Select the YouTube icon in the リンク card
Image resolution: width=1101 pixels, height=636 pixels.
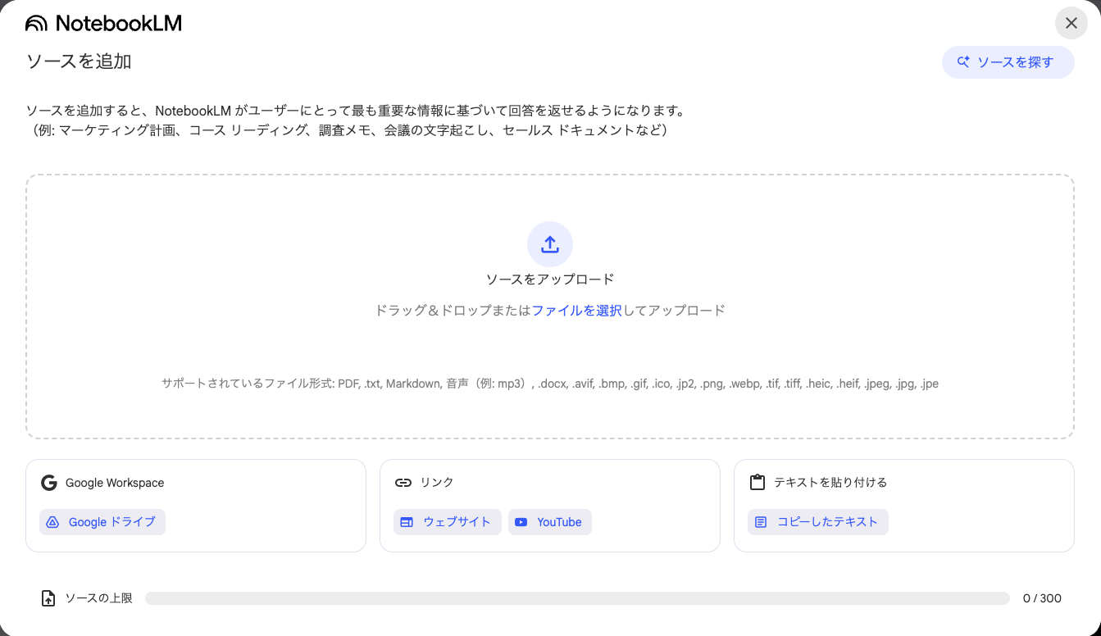click(x=522, y=522)
